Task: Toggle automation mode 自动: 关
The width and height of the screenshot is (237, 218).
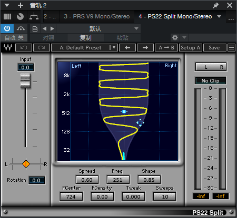Action: (x=14, y=38)
